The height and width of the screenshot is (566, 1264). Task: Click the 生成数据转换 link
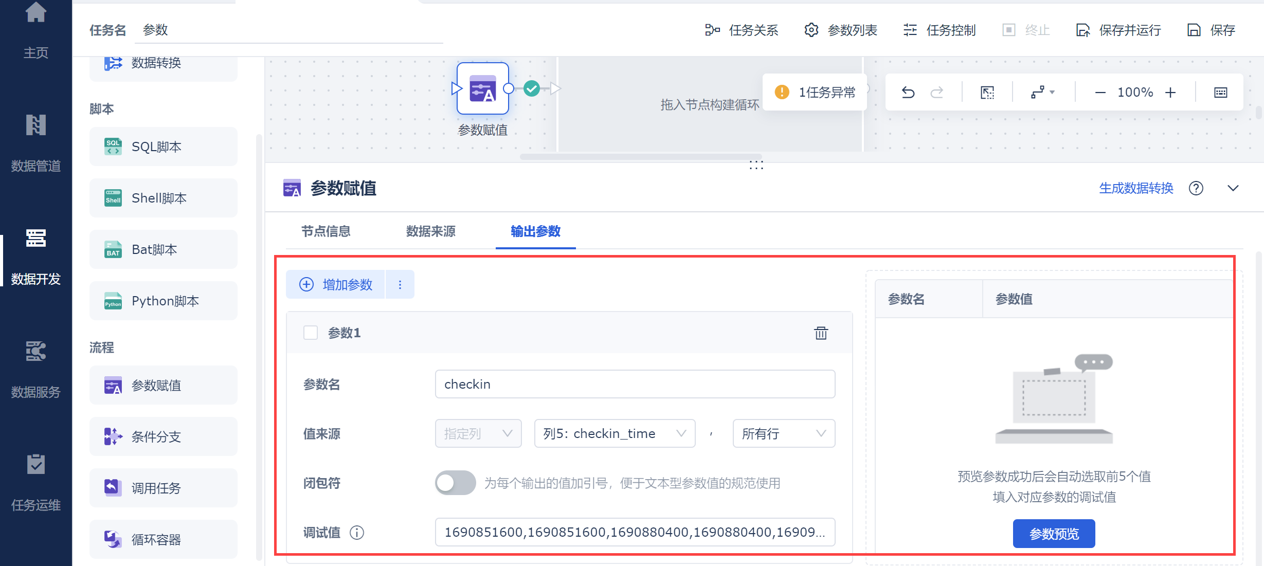(1136, 188)
